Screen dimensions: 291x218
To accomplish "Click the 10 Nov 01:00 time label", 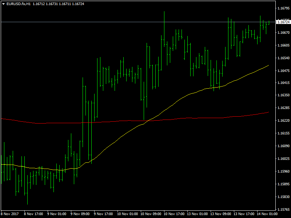I will (128, 214).
